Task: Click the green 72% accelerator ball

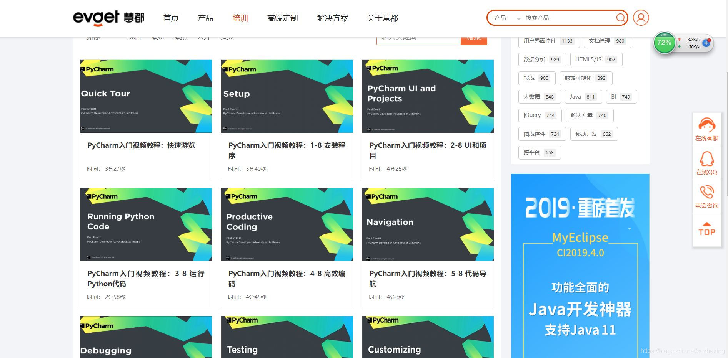Action: (x=664, y=43)
